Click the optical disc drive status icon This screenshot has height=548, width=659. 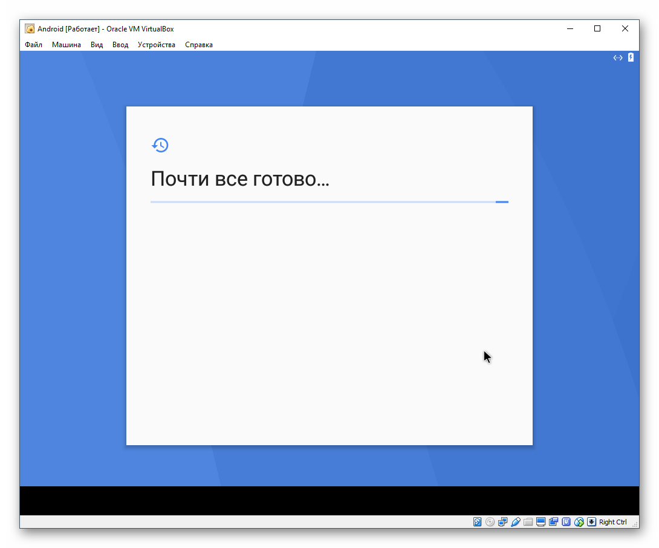tap(490, 522)
